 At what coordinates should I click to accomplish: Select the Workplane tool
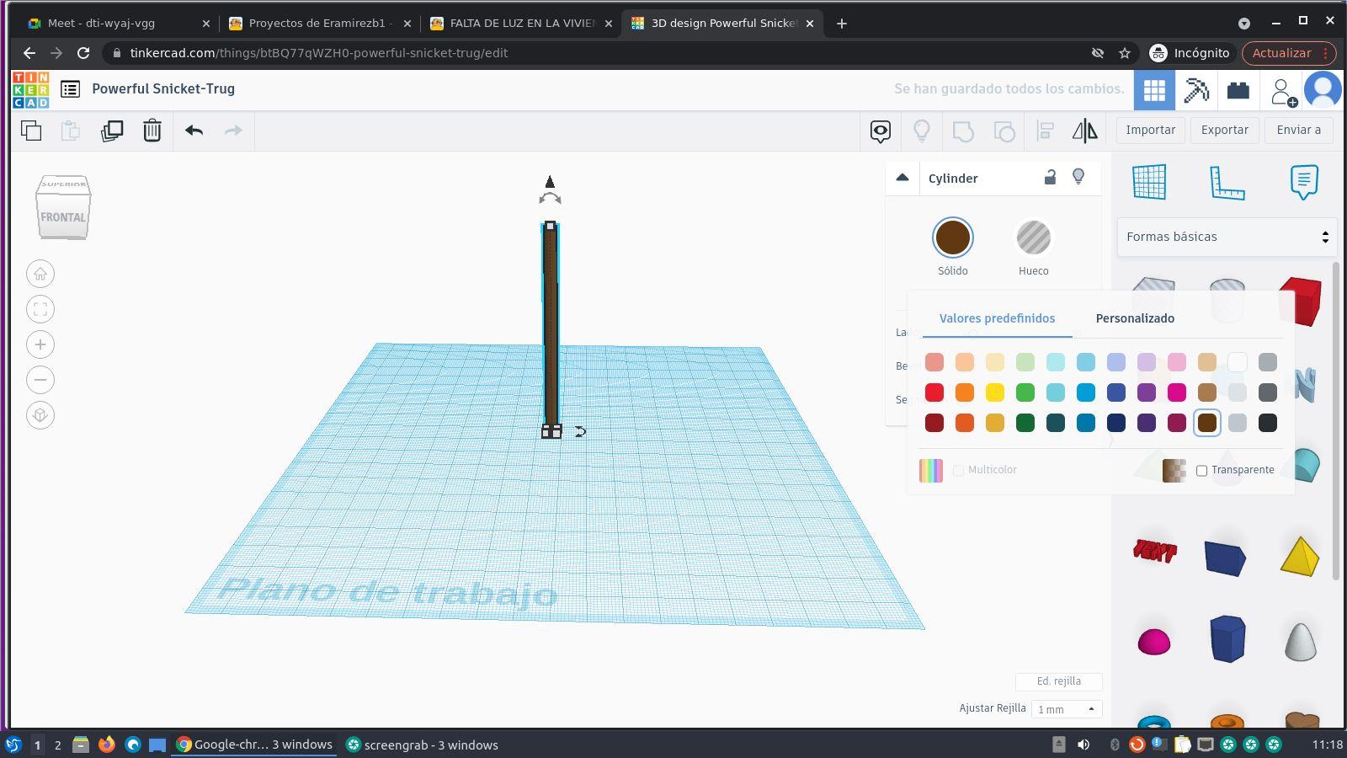[x=1149, y=182]
